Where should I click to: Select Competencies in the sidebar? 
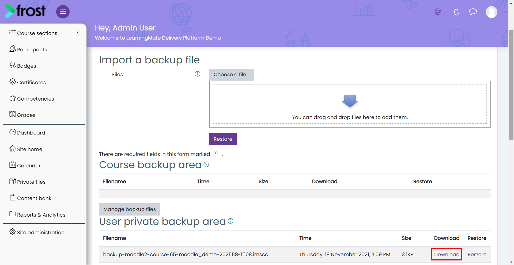pyautogui.click(x=36, y=99)
